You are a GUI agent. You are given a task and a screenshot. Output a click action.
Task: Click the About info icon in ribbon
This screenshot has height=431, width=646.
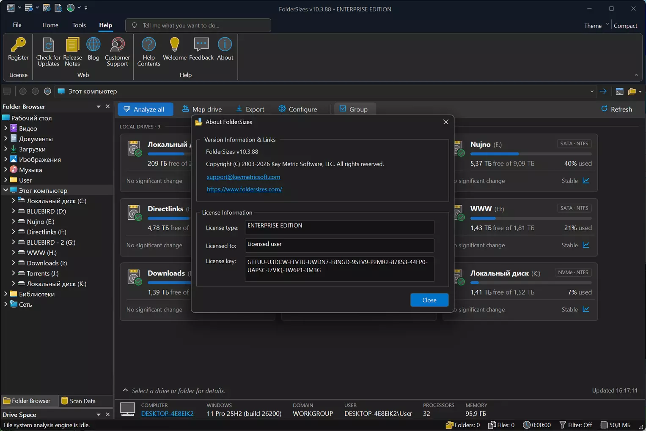(225, 45)
